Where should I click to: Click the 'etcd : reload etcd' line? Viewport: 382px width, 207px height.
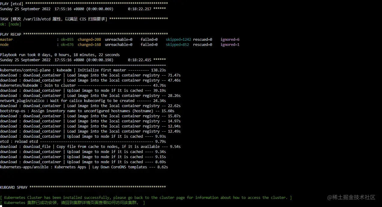pos(83,141)
